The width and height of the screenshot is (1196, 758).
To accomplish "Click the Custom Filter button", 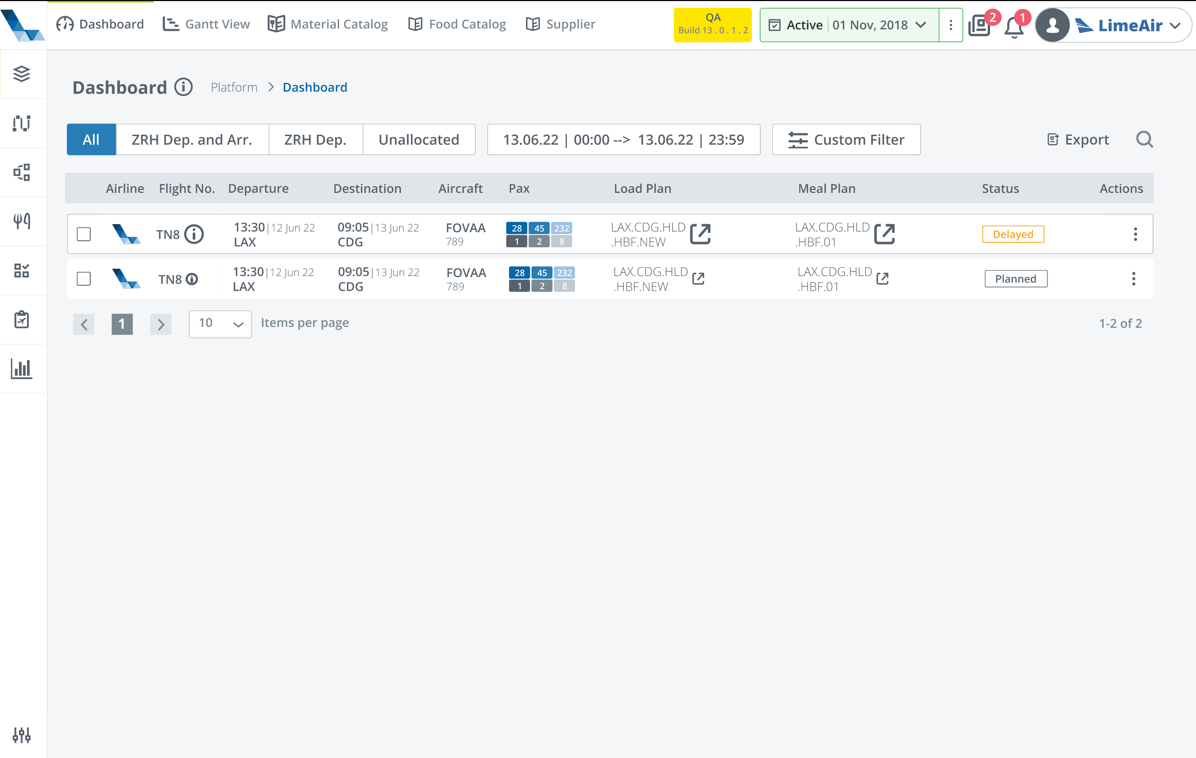I will tap(846, 140).
